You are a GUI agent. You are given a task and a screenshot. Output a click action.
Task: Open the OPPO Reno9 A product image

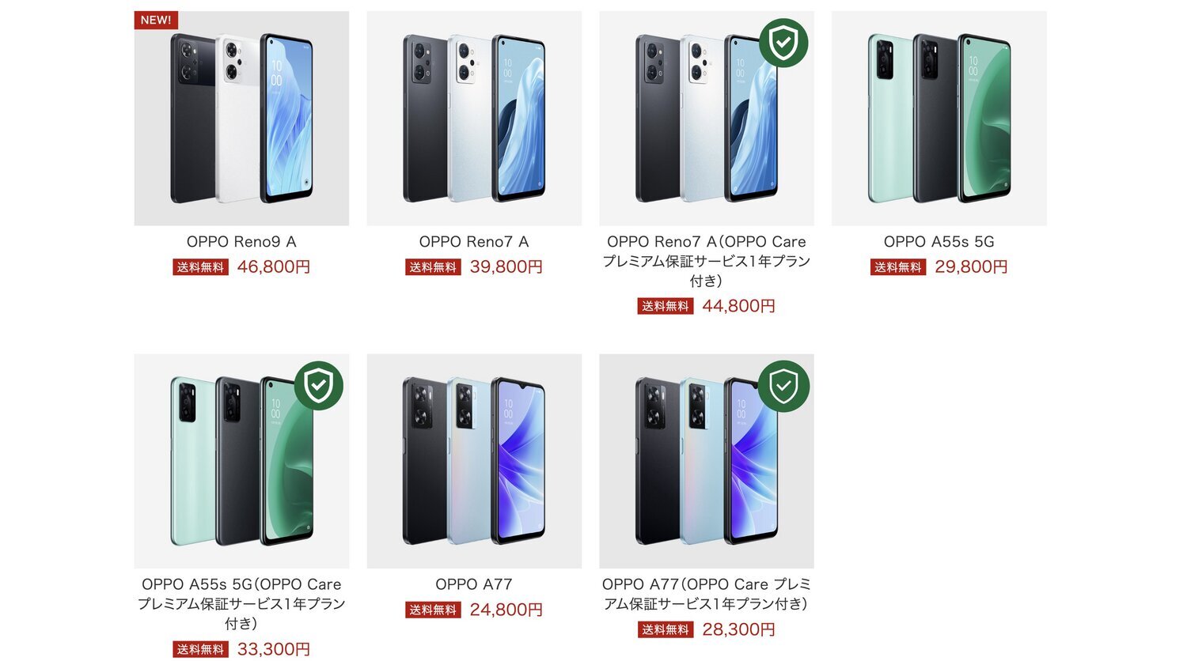pos(241,119)
